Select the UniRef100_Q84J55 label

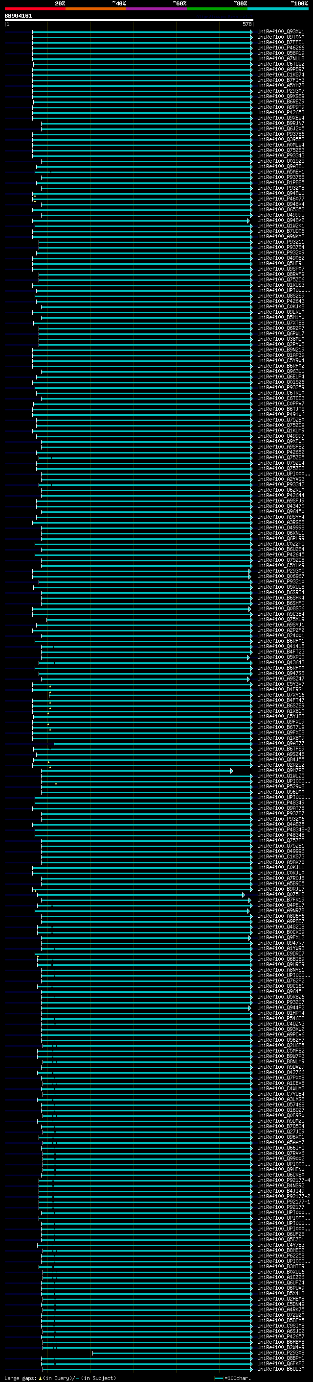click(x=280, y=760)
